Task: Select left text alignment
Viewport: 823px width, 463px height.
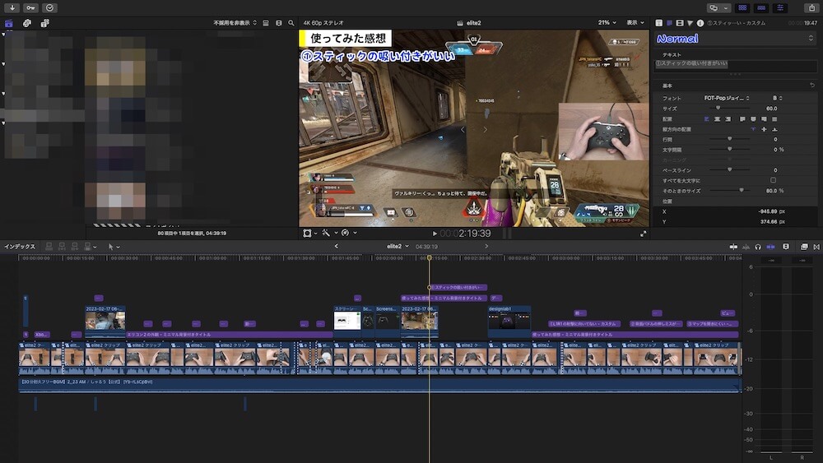Action: click(x=706, y=119)
